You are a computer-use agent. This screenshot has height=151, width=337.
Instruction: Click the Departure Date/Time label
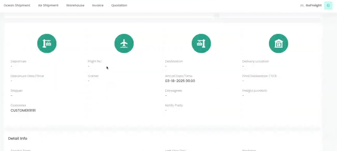pyautogui.click(x=27, y=76)
